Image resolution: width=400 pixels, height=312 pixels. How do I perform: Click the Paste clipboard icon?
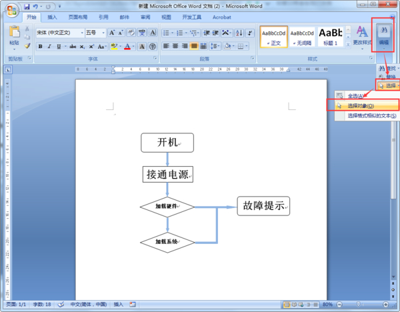(x=14, y=32)
